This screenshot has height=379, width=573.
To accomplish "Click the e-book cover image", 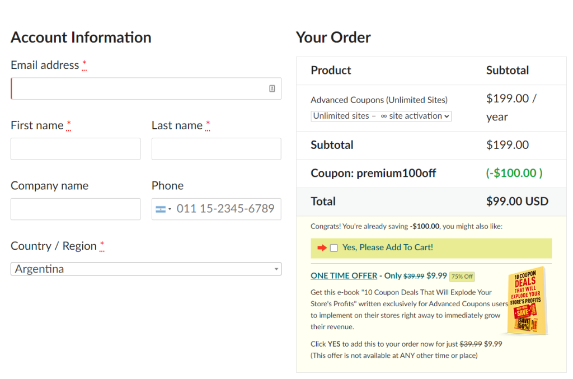I will [526, 301].
